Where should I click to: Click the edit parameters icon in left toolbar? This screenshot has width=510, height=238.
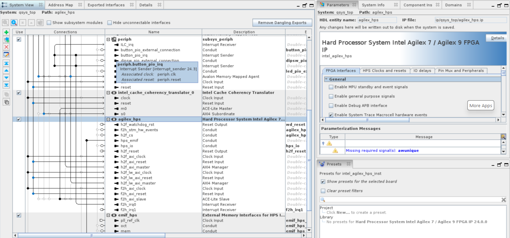pyautogui.click(x=6, y=54)
